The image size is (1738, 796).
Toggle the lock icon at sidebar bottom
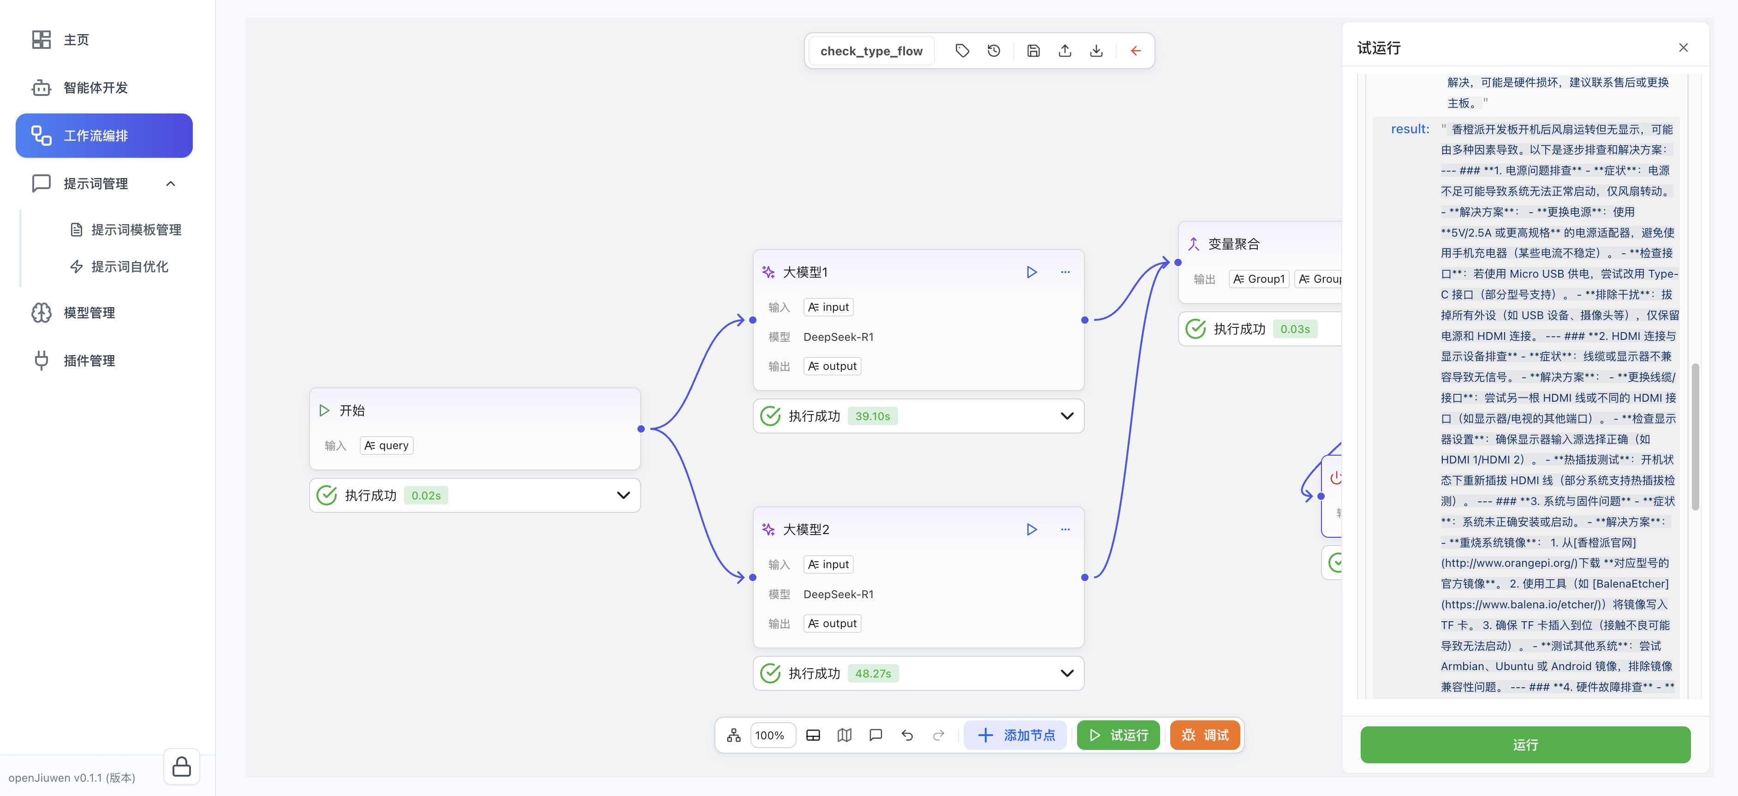point(181,766)
